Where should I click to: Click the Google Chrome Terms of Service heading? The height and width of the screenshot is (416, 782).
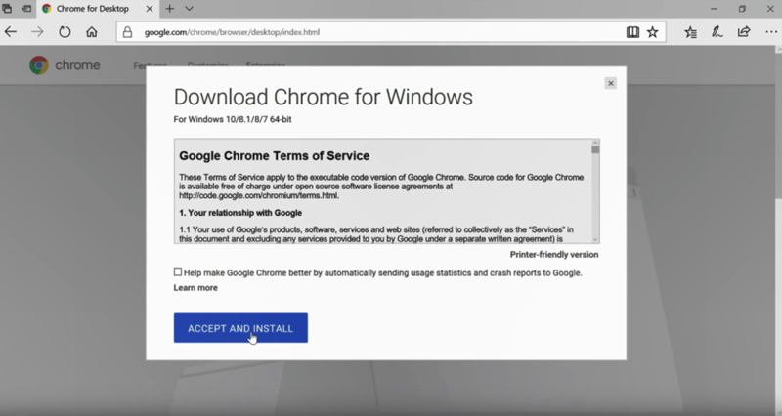click(275, 156)
